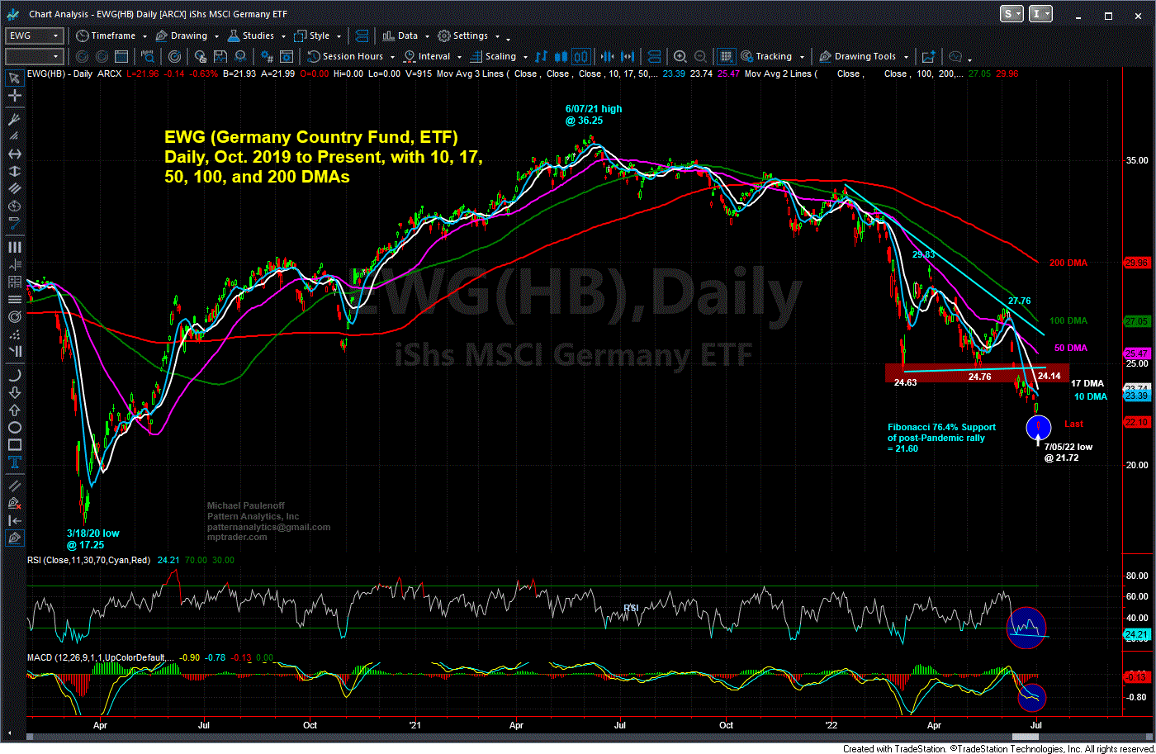Click the save floppy disk toolbar icon
1156x754 pixels.
220,56
